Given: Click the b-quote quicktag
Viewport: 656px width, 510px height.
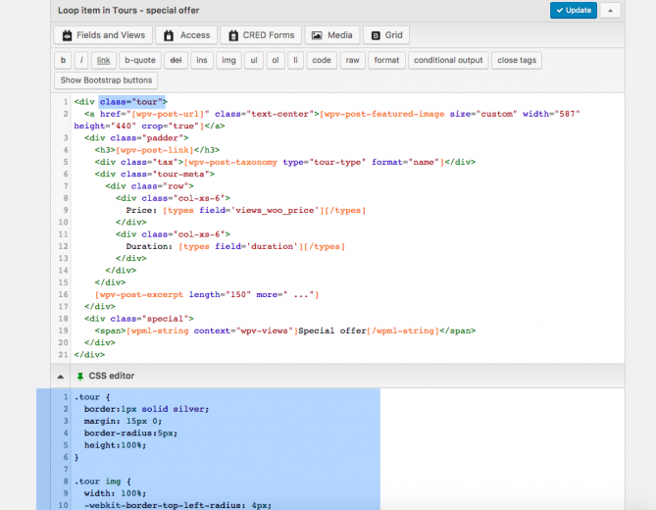Looking at the screenshot, I should [x=140, y=60].
